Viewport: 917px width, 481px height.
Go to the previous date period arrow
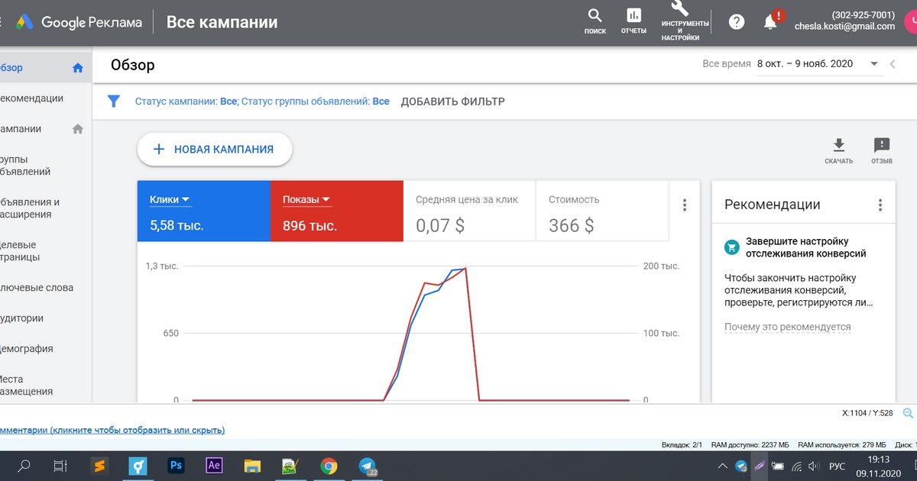[x=893, y=64]
